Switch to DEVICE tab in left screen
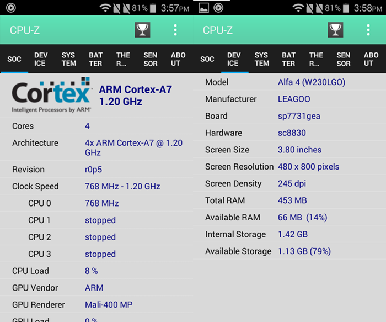 tap(41, 59)
